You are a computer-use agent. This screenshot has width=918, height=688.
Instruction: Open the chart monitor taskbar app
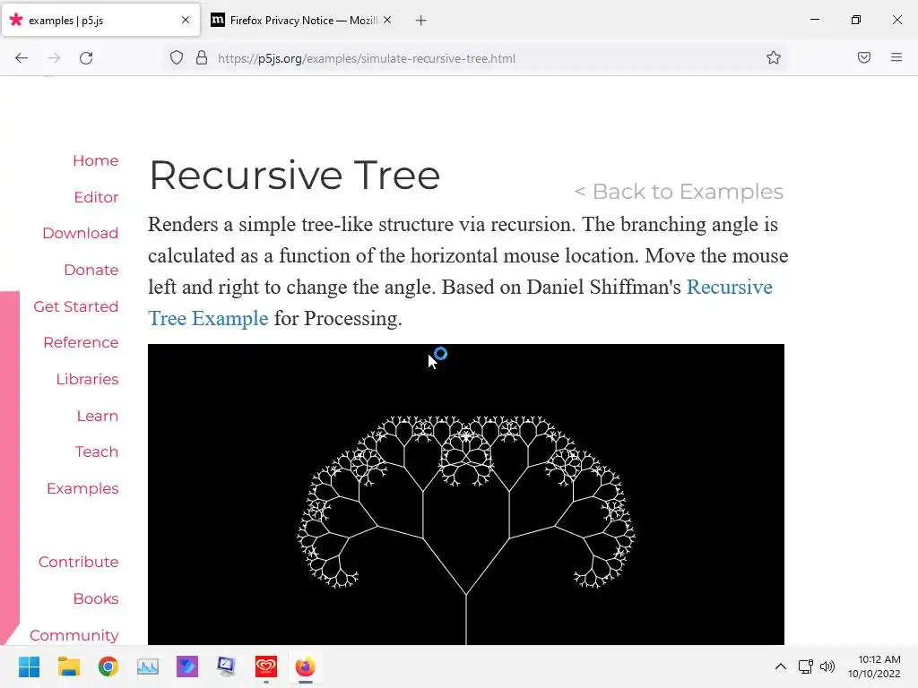tap(148, 666)
